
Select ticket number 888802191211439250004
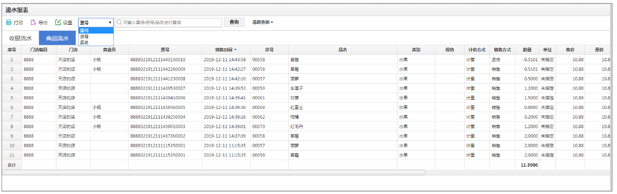[158, 117]
